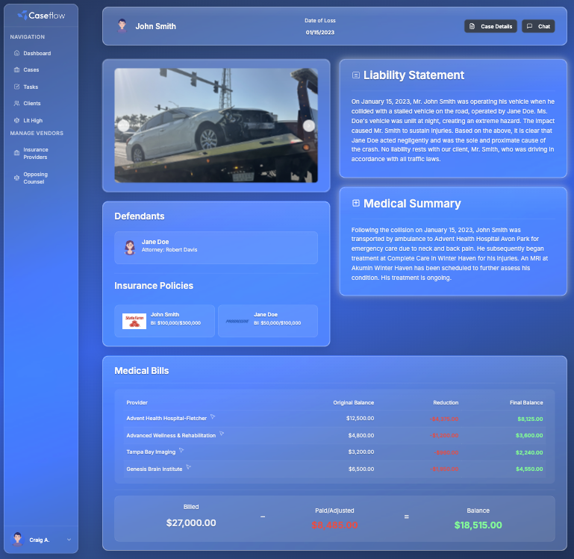Click the Liability Statement list icon
Screen dimensions: 574x559
tap(355, 75)
